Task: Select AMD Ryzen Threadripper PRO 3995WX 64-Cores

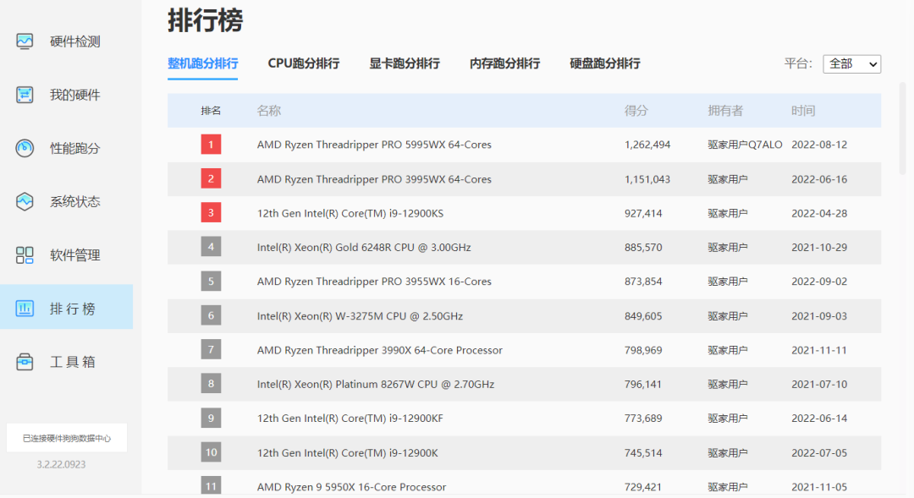Action: coord(374,178)
